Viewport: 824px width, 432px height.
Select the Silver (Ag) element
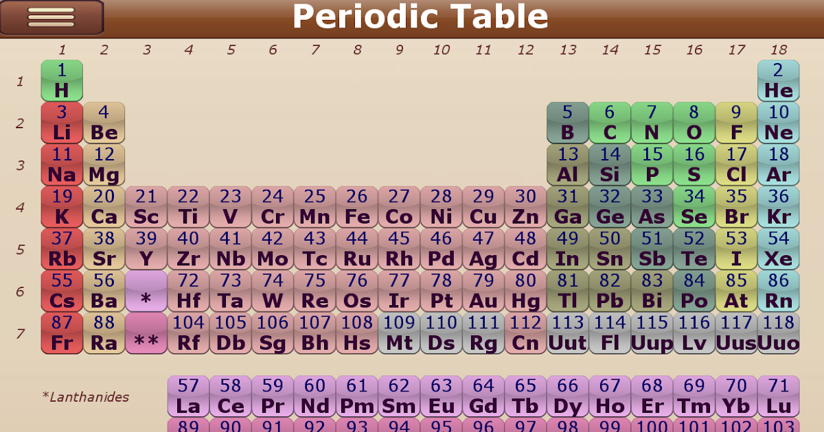(x=483, y=249)
